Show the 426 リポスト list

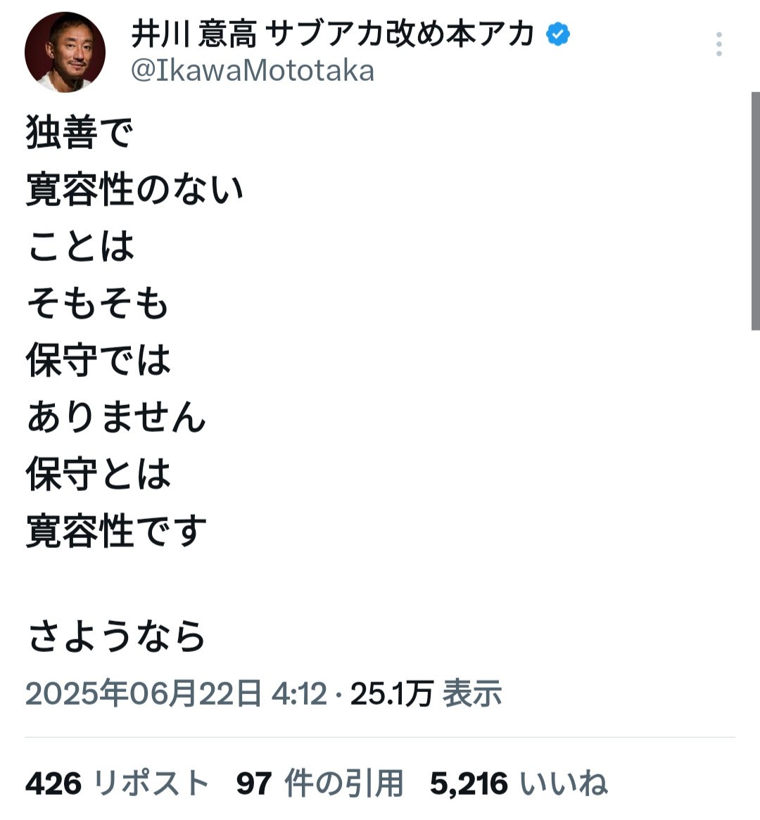click(x=117, y=783)
